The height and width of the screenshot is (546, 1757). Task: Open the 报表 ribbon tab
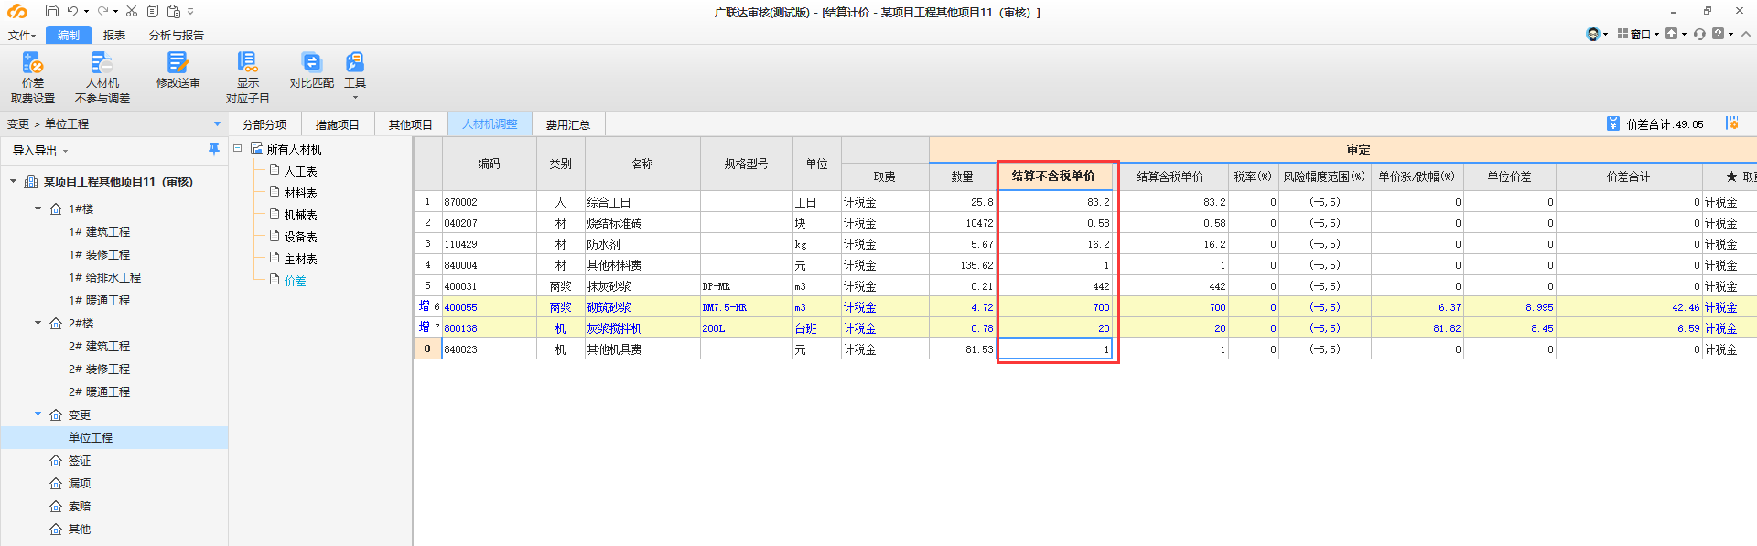[114, 35]
